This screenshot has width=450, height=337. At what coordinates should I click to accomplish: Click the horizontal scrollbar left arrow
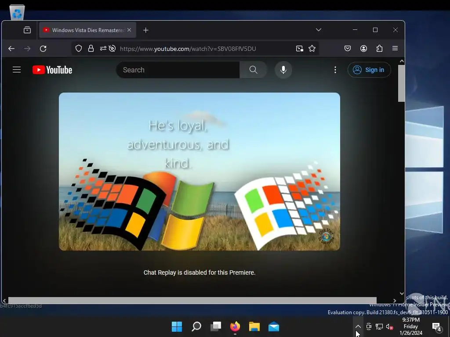tap(4, 301)
